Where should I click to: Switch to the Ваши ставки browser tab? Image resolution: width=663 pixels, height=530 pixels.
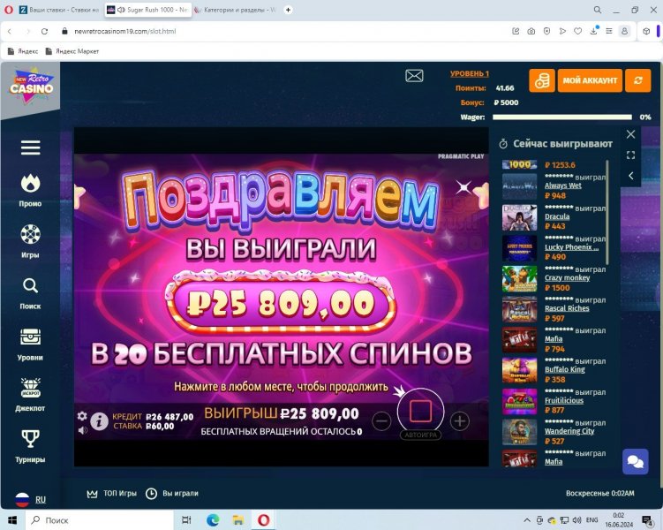(x=59, y=10)
